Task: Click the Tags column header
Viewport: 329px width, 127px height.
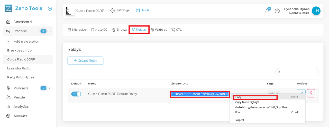Action: coord(270,84)
